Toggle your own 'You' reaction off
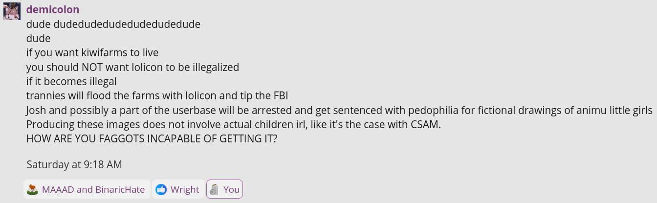 pyautogui.click(x=224, y=189)
